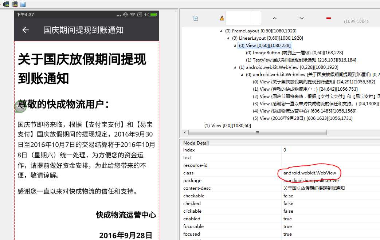Select View {关于国庆放假期间提现到账通知} node
Viewport: 380px width, 240px height.
point(314,82)
